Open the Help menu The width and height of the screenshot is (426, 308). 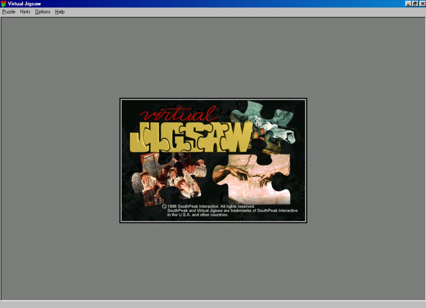(x=60, y=12)
